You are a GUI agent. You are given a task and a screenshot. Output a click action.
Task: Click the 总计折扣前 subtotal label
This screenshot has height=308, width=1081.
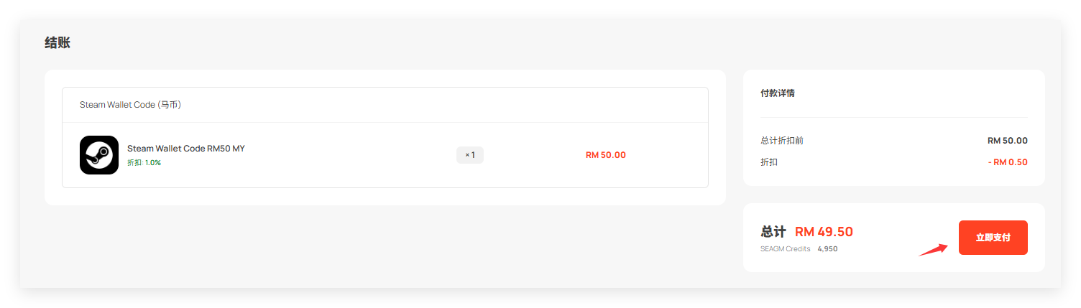(x=782, y=141)
